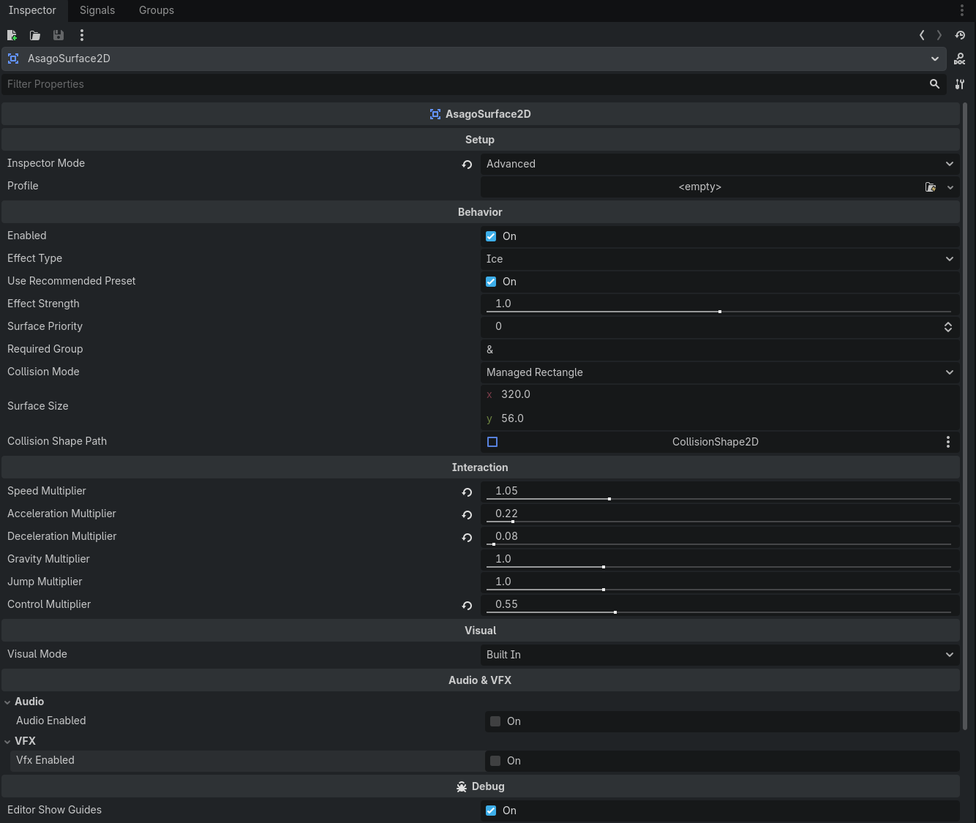Open the Profile resource dropdown arrow
The width and height of the screenshot is (976, 823).
click(x=950, y=187)
